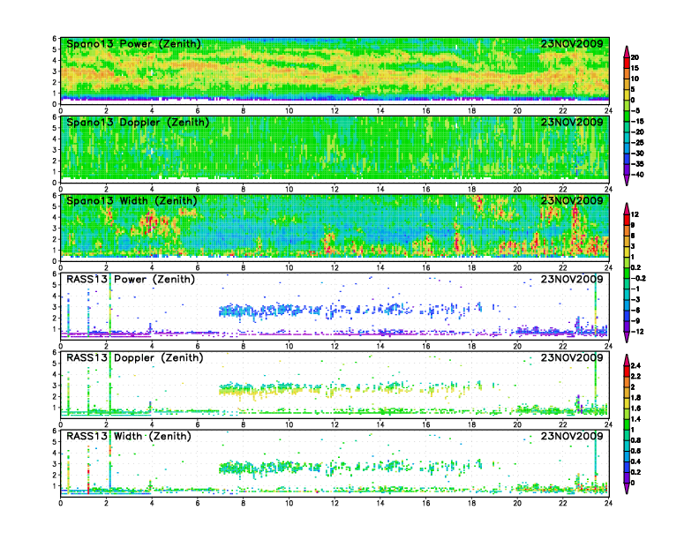Select the magenta top arrow of the middle colorbar
Image resolution: width=699 pixels, height=540 pixels.
(x=627, y=208)
